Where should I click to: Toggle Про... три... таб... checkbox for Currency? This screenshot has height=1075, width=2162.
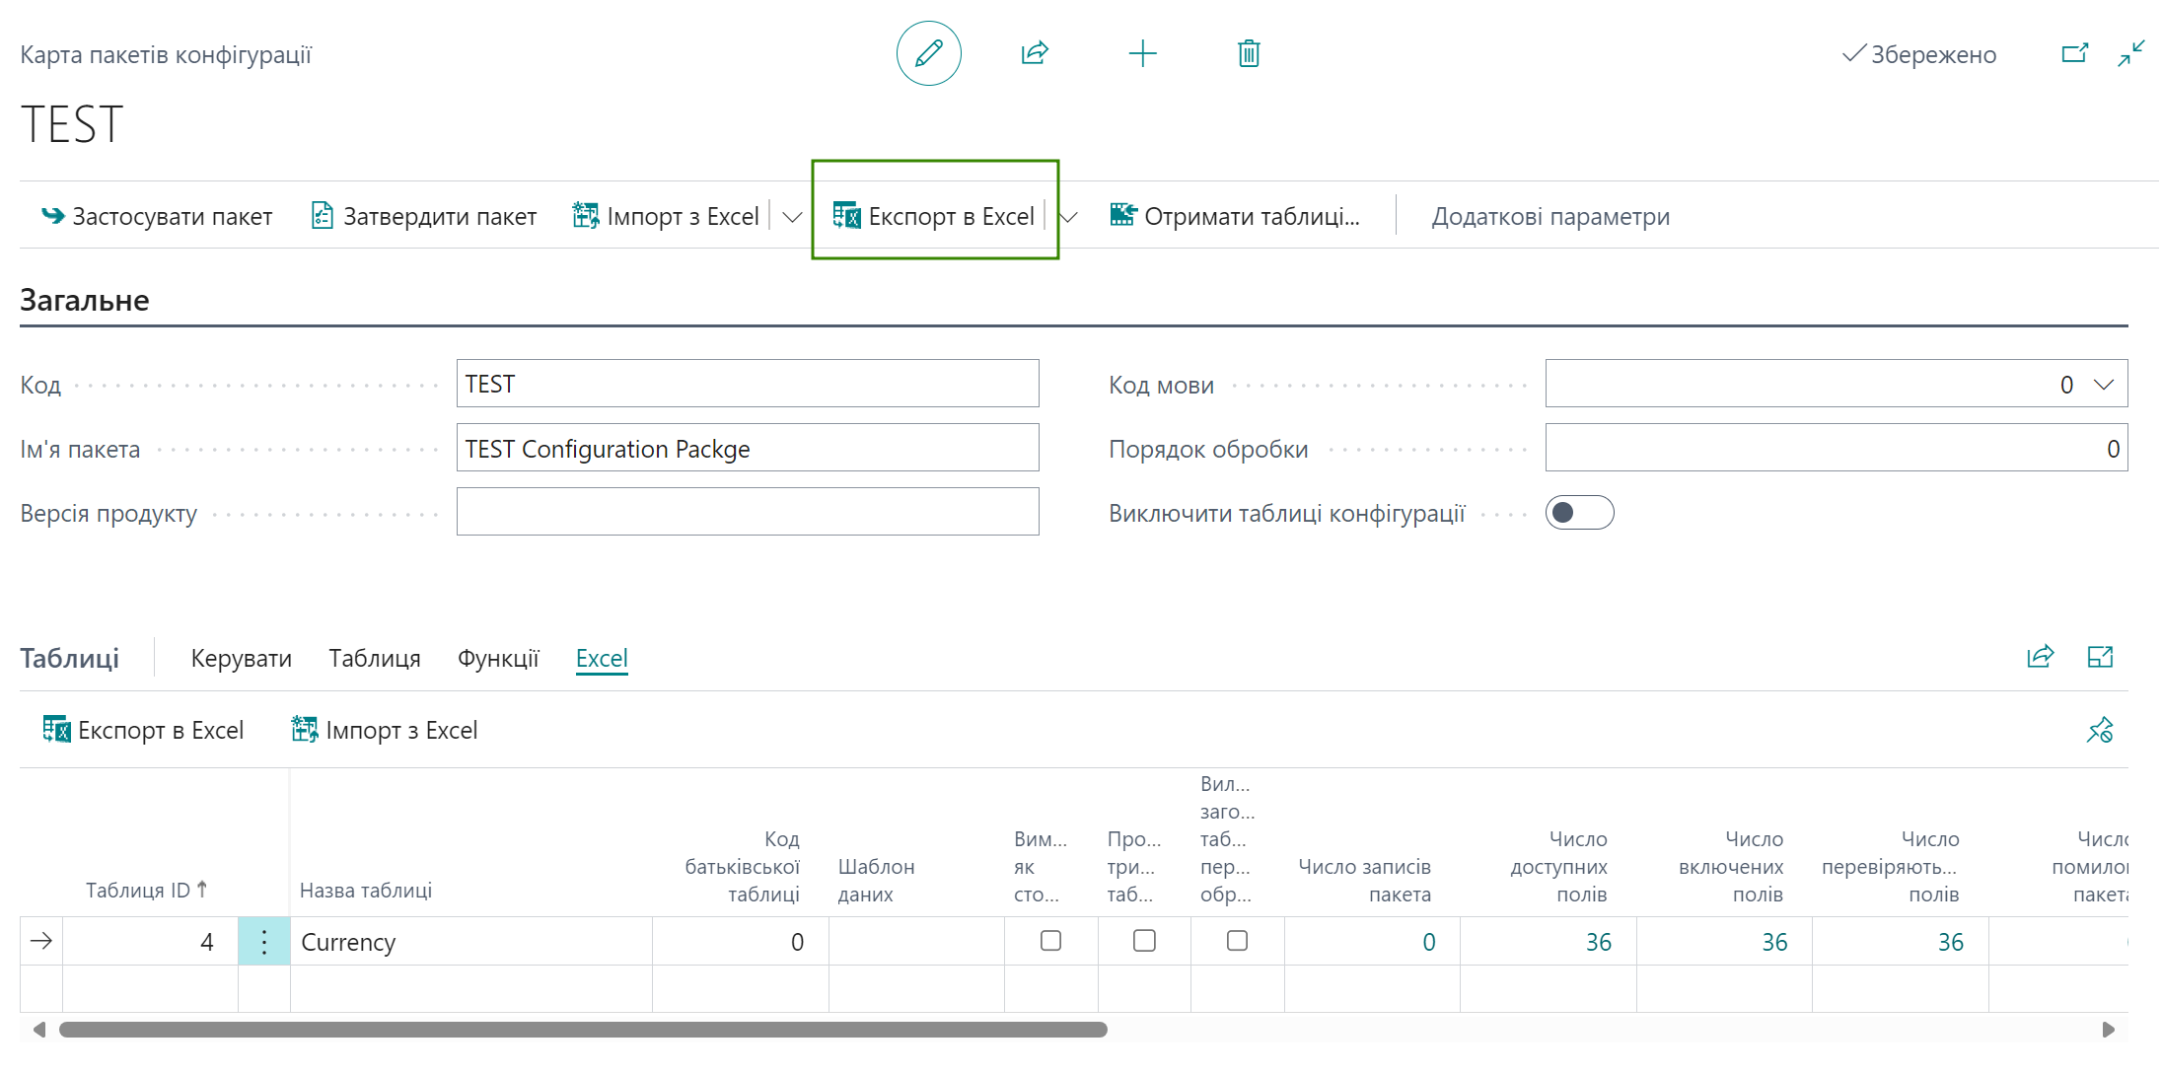pos(1144,941)
